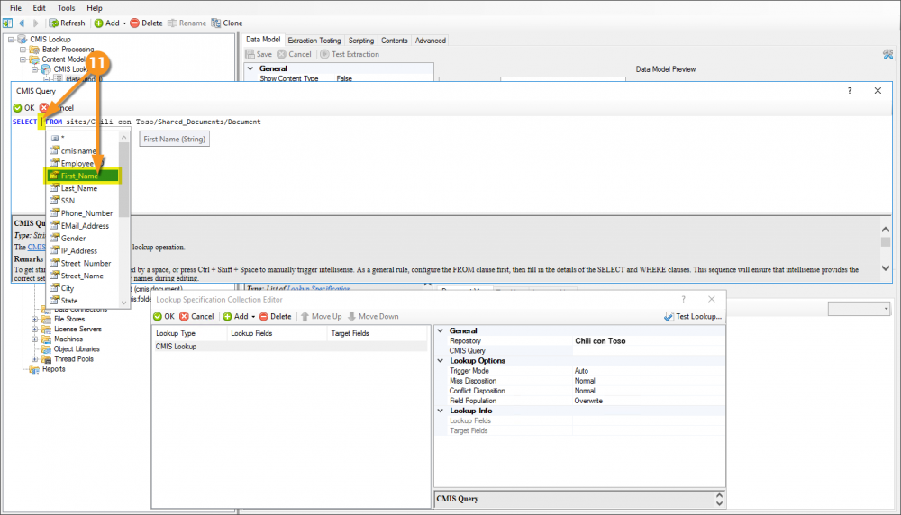Viewport: 901px width, 515px height.
Task: Open help in the CMIS Query dialog
Action: click(850, 91)
